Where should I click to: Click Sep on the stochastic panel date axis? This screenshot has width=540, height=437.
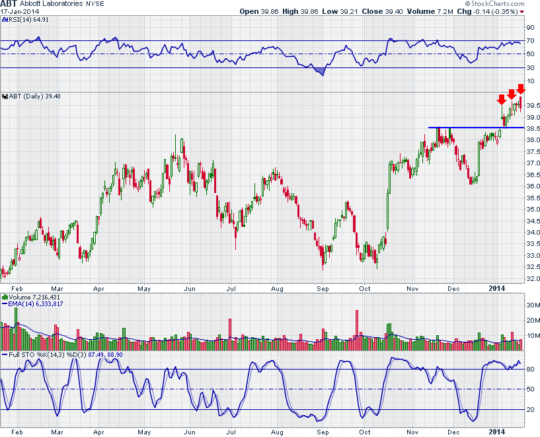pos(323,432)
